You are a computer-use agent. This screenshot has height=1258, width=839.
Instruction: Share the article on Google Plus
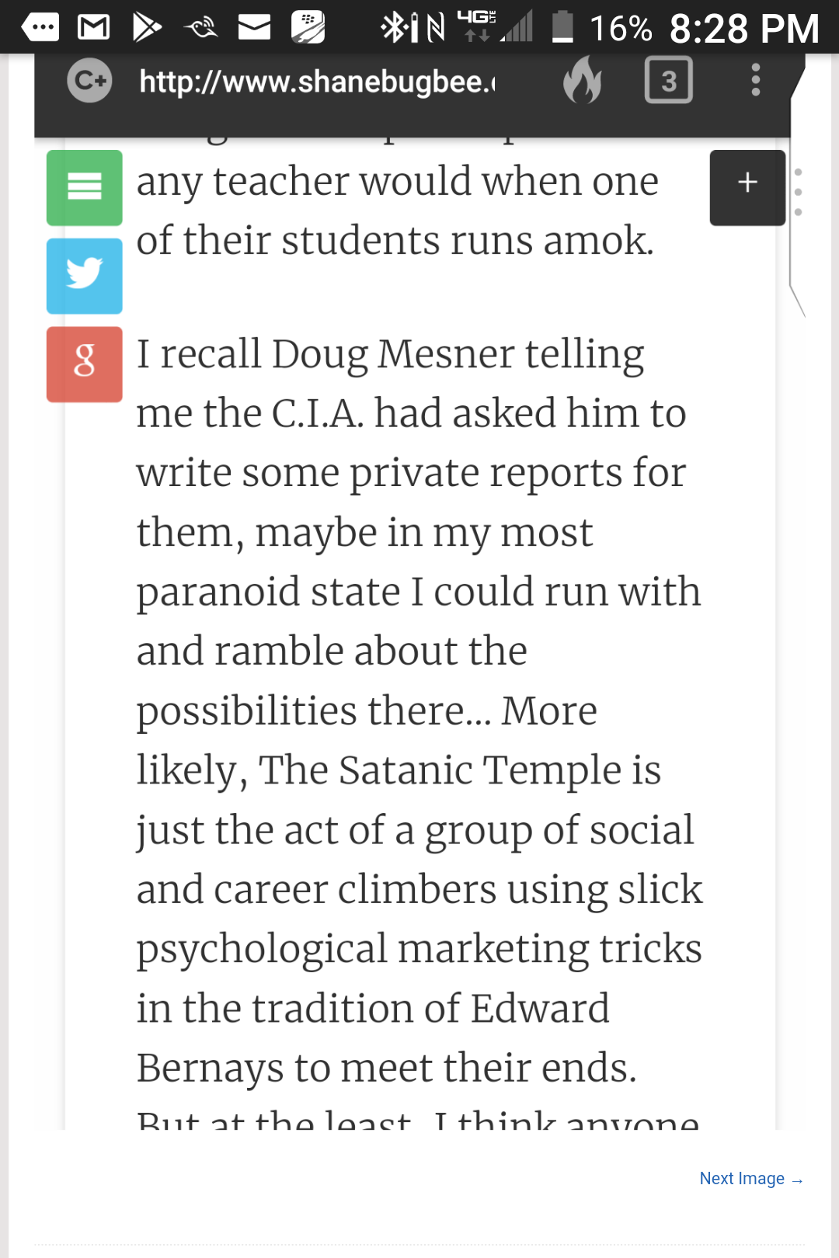click(85, 363)
